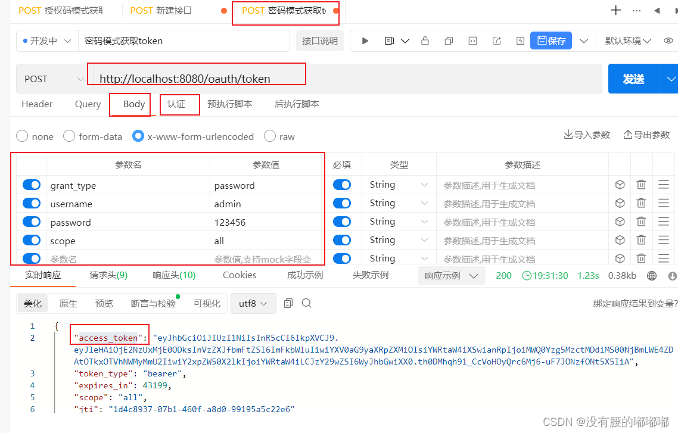Image resolution: width=678 pixels, height=433 pixels.
Task: Click cube icon in grant_type row
Action: coord(620,185)
